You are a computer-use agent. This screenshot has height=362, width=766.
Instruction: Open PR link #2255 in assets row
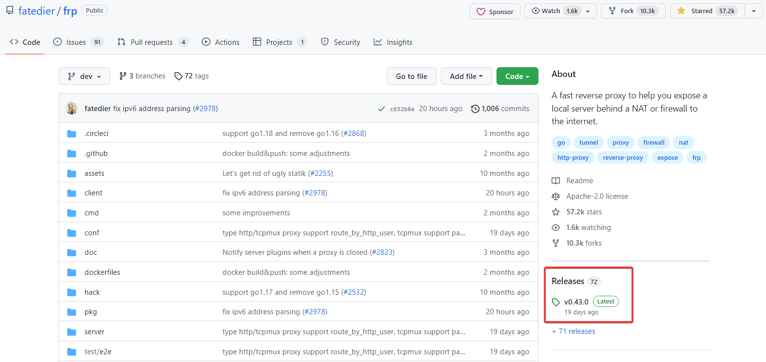[321, 173]
